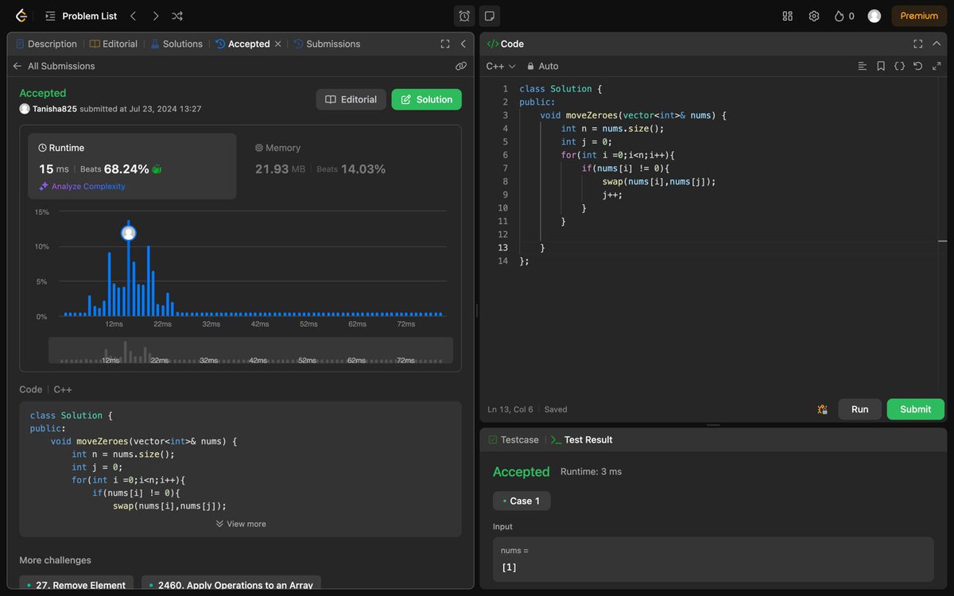
Task: Open the C++ language dropdown
Action: tap(501, 66)
